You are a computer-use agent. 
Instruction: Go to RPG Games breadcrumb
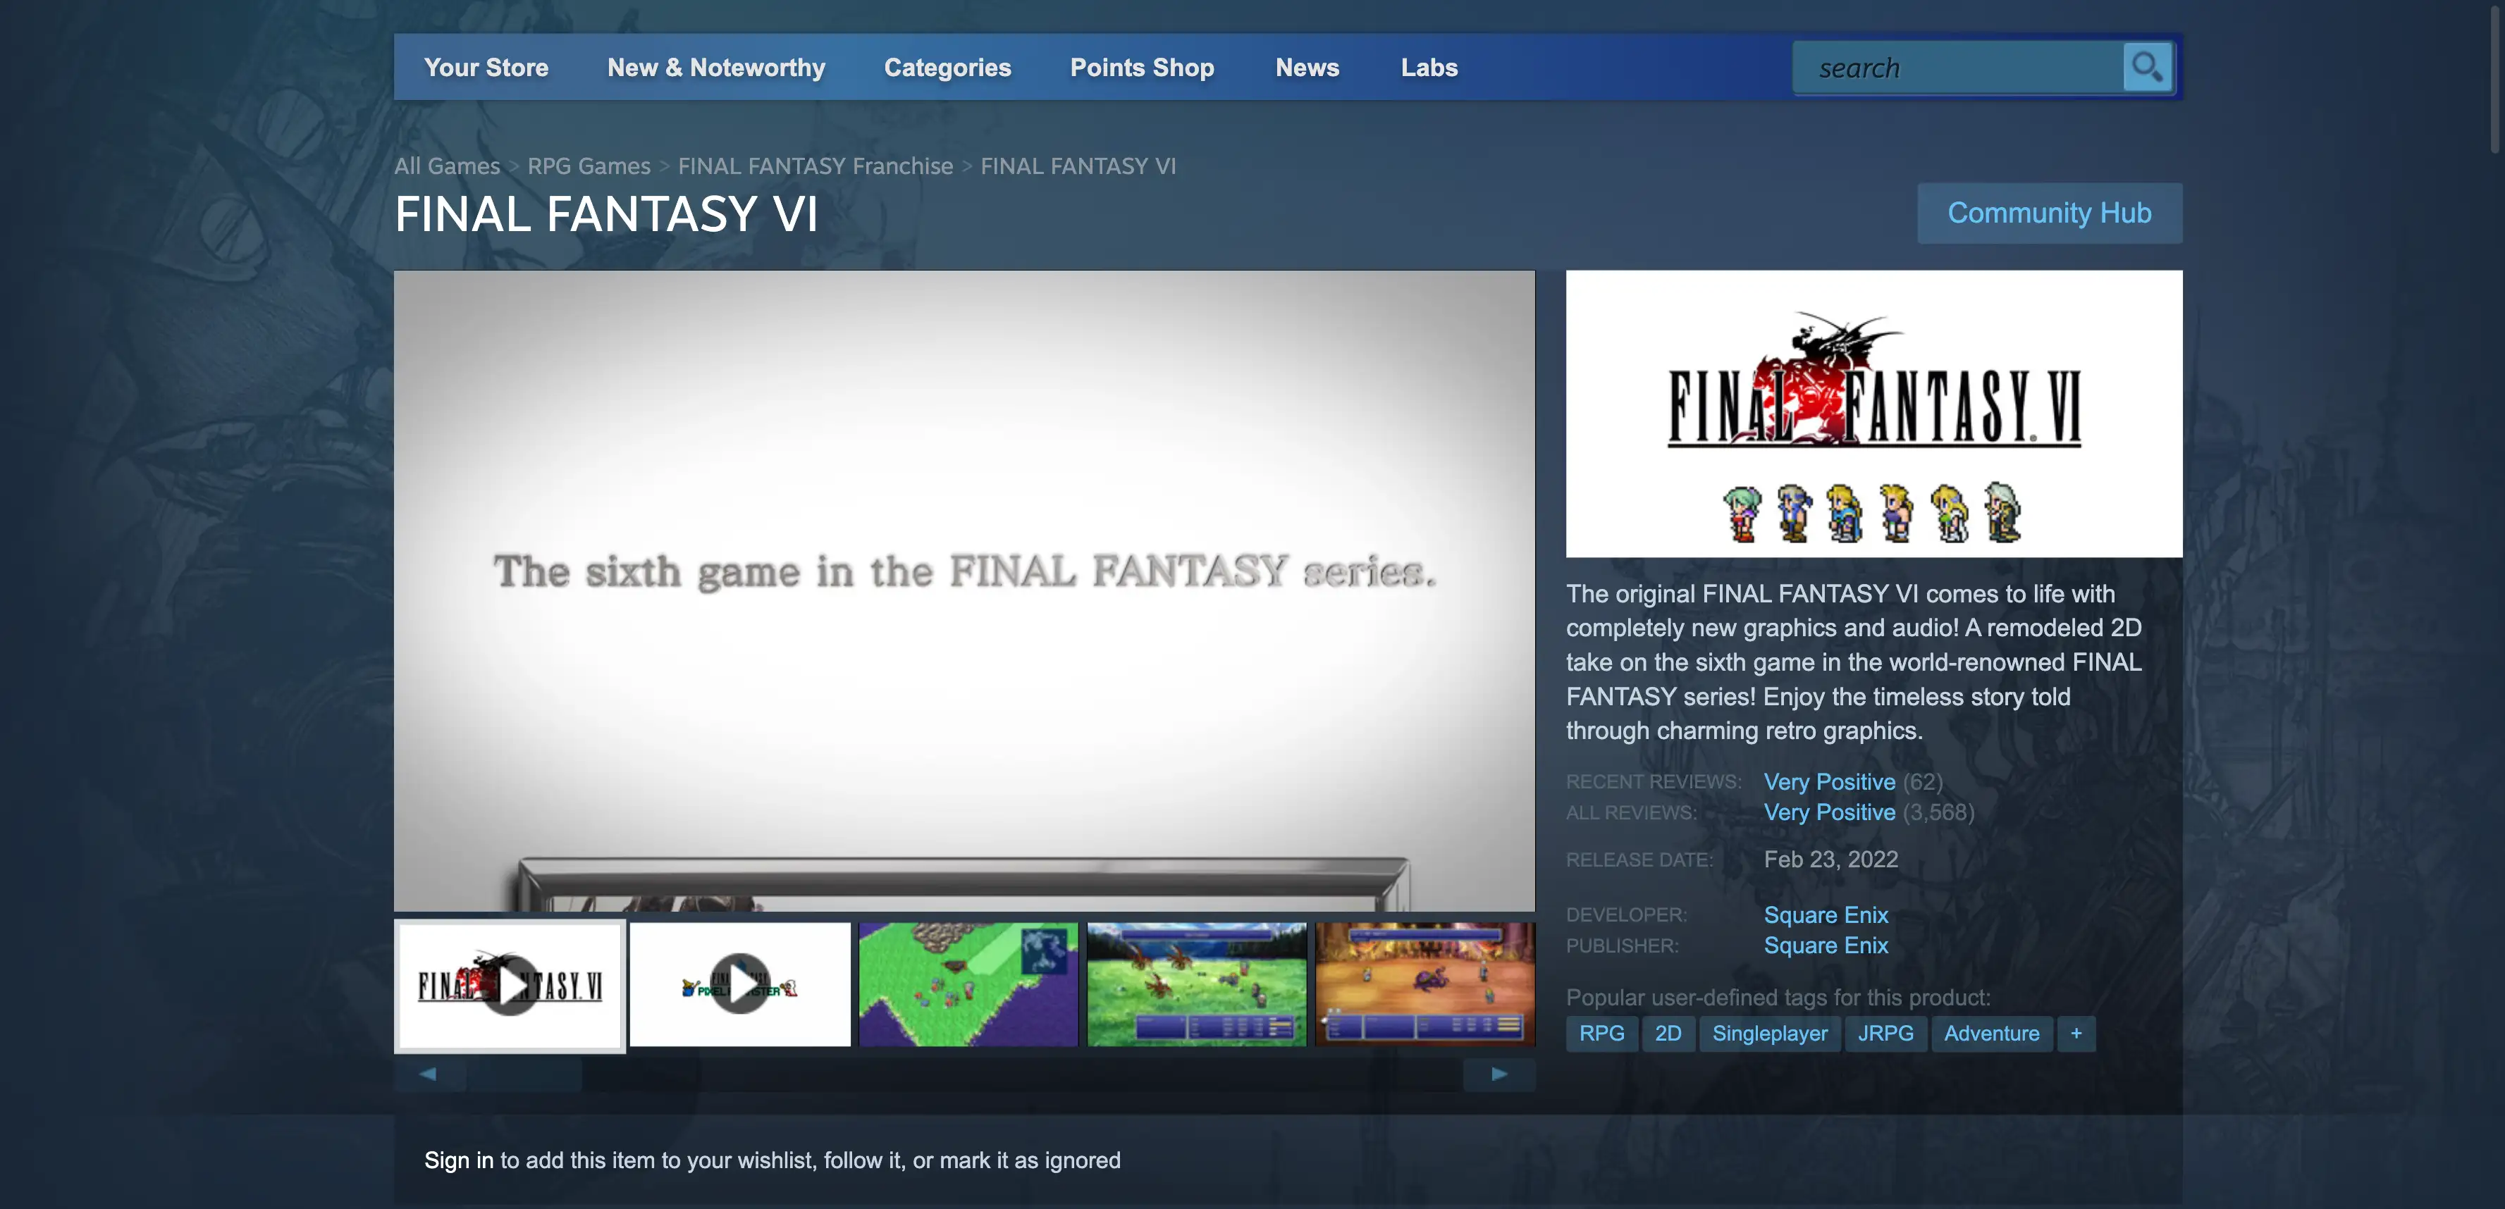pos(589,166)
